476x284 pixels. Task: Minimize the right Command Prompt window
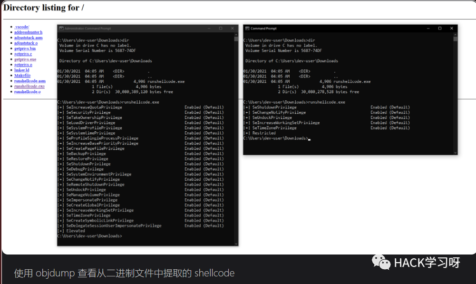428,28
